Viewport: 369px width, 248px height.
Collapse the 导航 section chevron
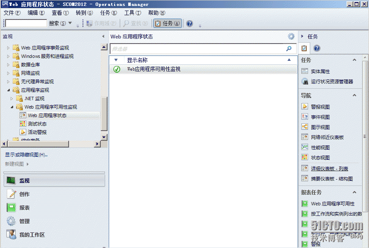(x=355, y=95)
